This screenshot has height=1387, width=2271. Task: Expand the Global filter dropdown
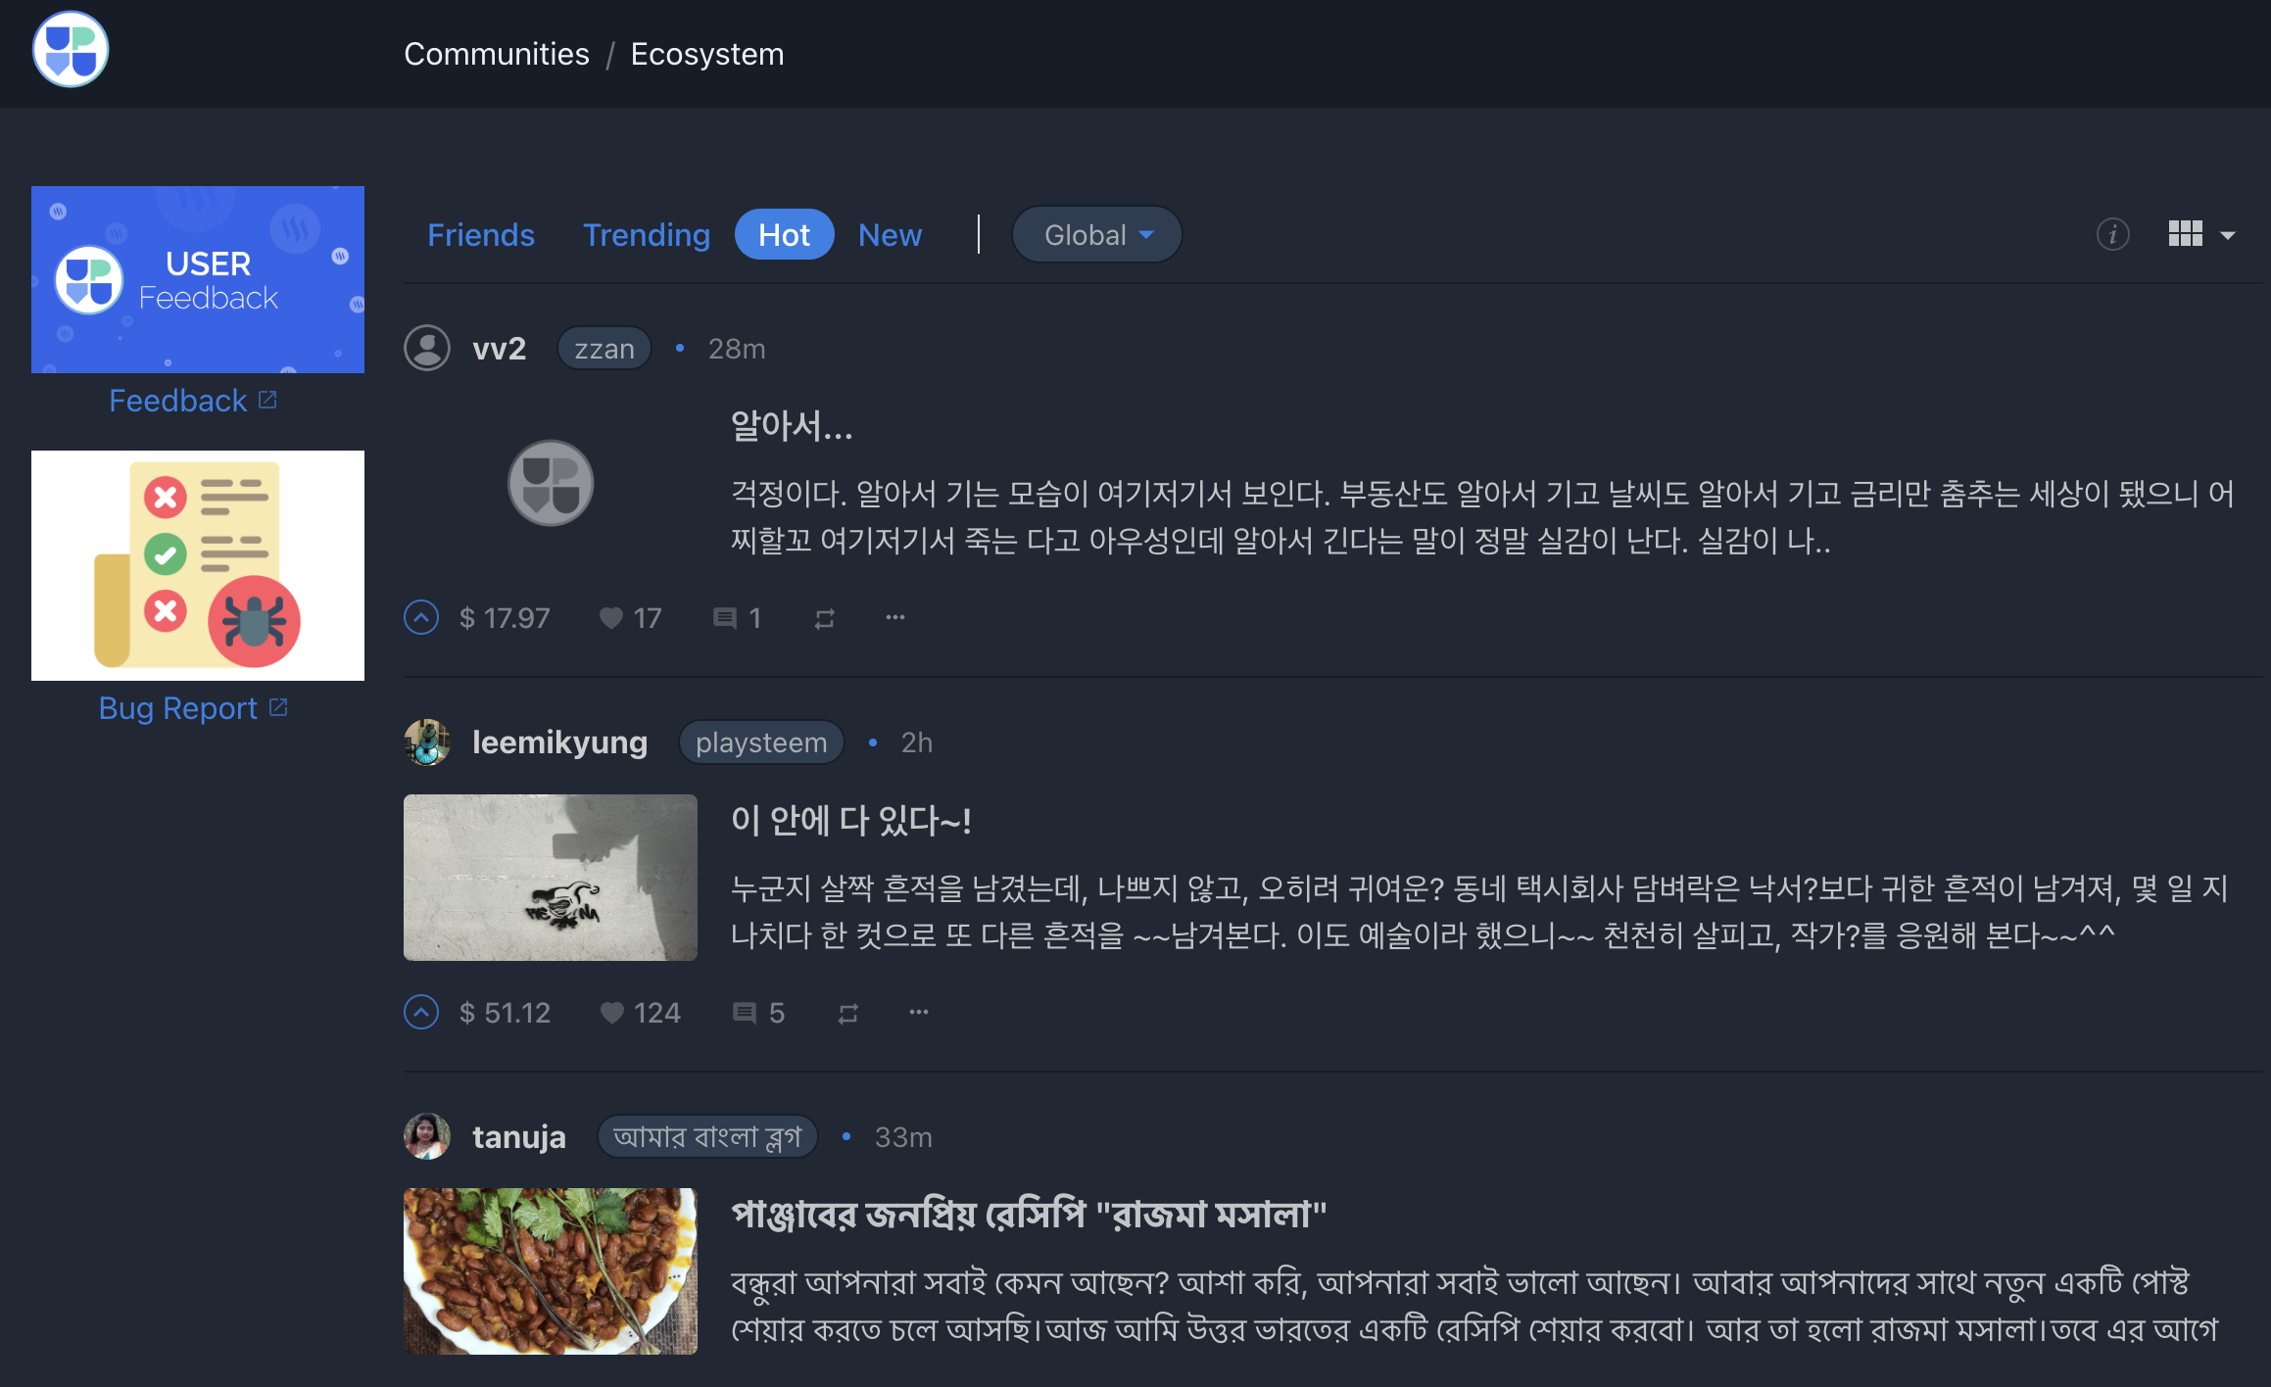pos(1096,235)
